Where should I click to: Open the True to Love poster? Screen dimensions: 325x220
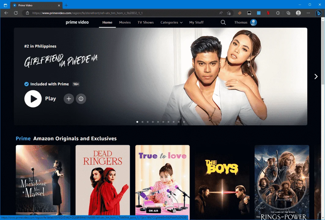pos(162,180)
